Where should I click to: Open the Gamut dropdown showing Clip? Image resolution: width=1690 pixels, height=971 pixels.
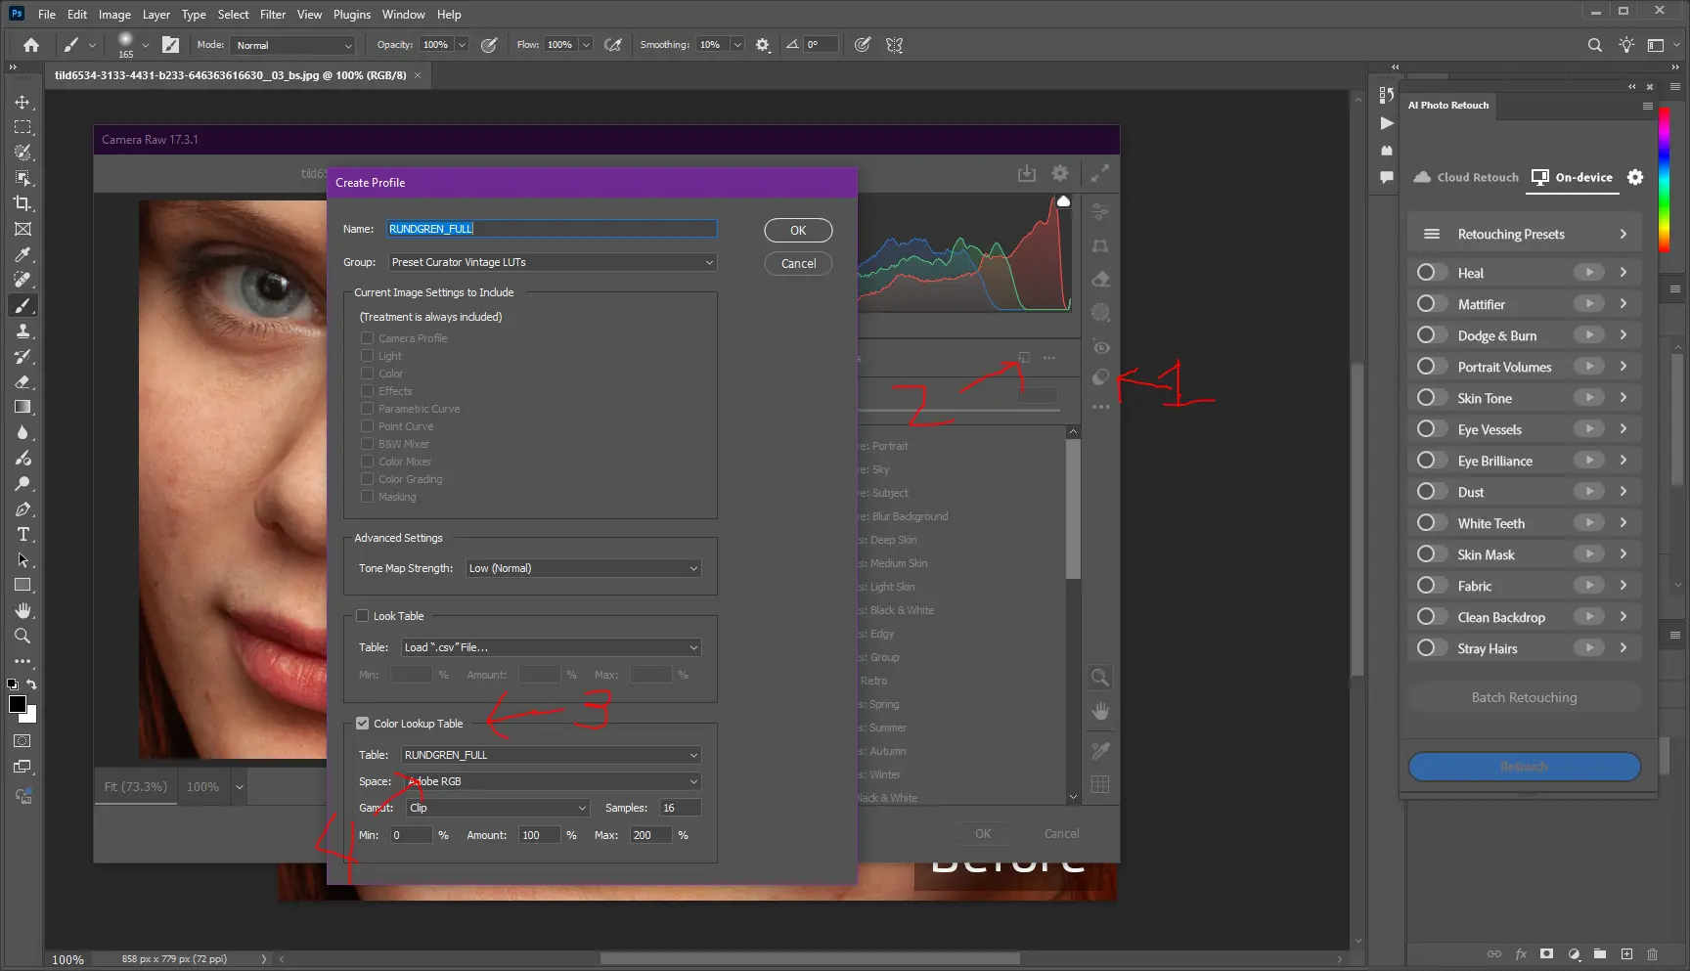(498, 808)
